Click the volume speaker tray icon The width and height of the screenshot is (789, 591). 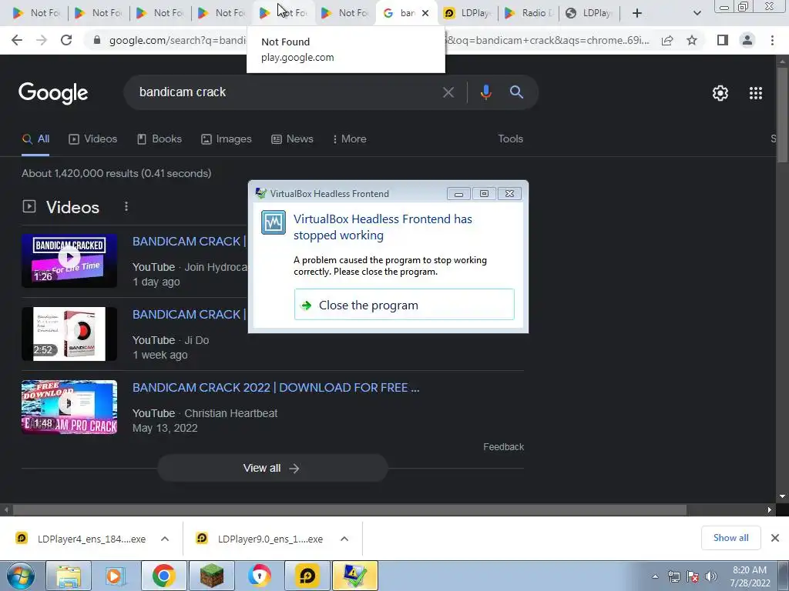click(x=711, y=576)
